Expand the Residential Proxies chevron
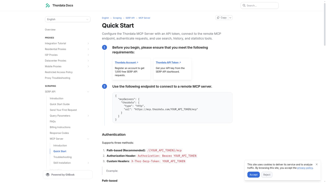Screen dimensions: 326x183 [x=88, y=49]
